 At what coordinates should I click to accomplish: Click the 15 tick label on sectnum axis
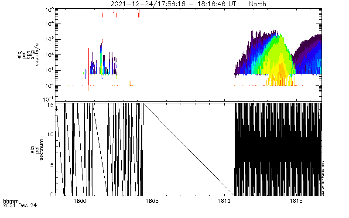[51, 105]
